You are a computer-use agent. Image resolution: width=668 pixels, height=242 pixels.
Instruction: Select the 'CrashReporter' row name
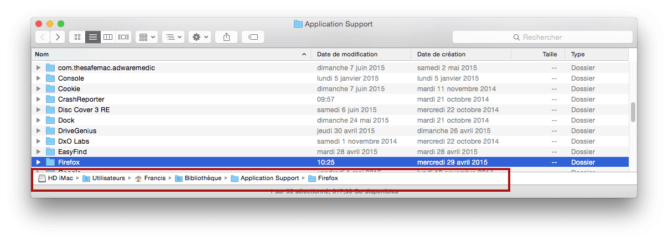coord(81,99)
